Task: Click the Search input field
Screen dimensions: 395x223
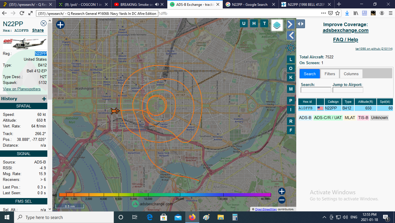Action: click(316, 90)
